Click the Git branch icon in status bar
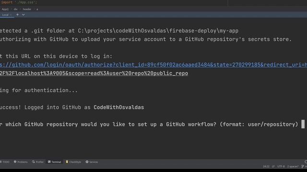Screen dimensions: 307x172 click(303, 166)
